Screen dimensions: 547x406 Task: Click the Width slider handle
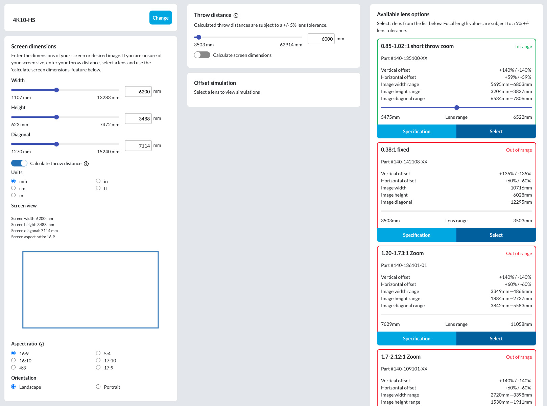click(56, 90)
